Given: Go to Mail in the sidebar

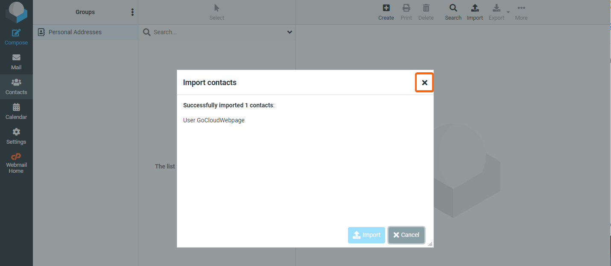Looking at the screenshot, I should pos(16,62).
